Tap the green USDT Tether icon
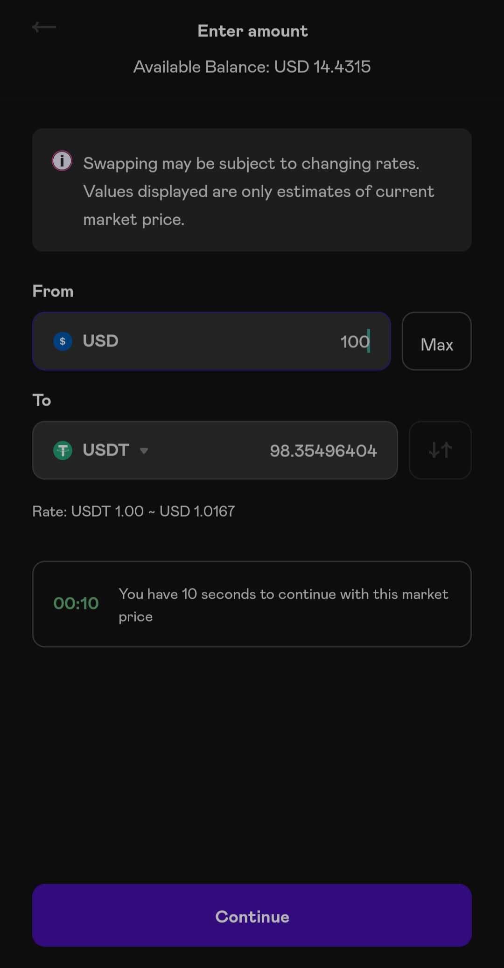Image resolution: width=504 pixels, height=968 pixels. pos(63,450)
